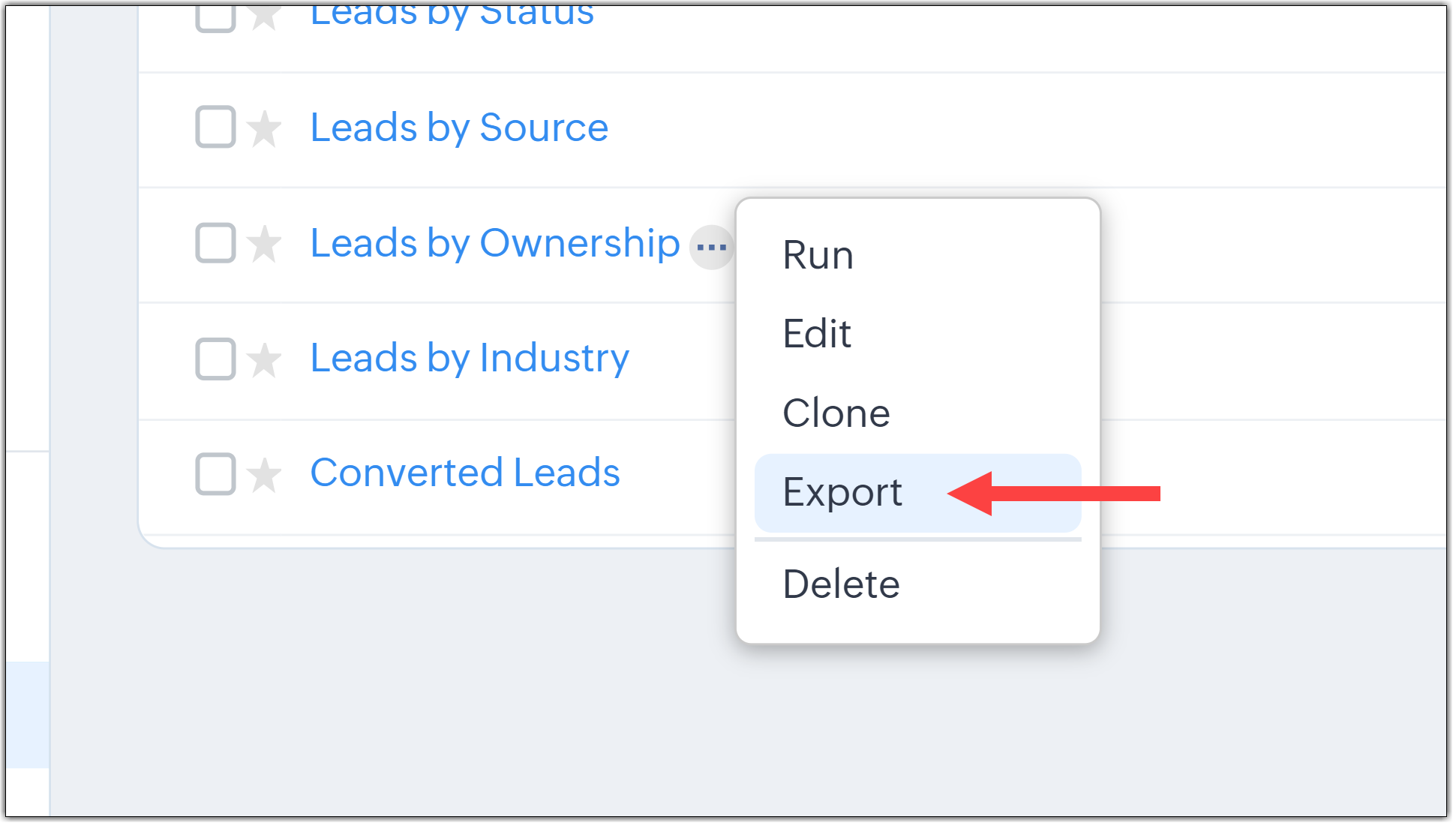Select Edit in the context menu
Image resolution: width=1453 pixels, height=823 pixels.
(817, 334)
